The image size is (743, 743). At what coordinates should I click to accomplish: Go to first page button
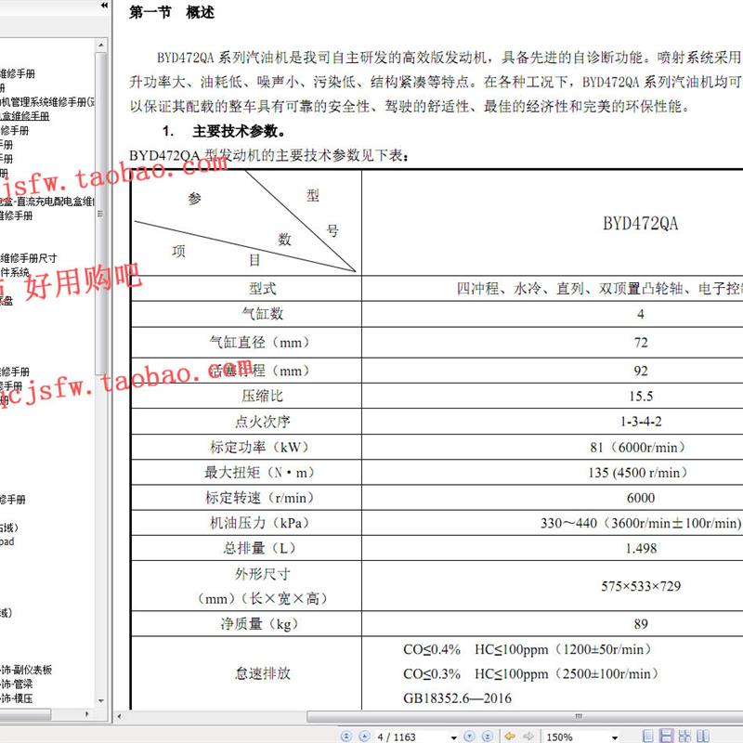[x=346, y=736]
